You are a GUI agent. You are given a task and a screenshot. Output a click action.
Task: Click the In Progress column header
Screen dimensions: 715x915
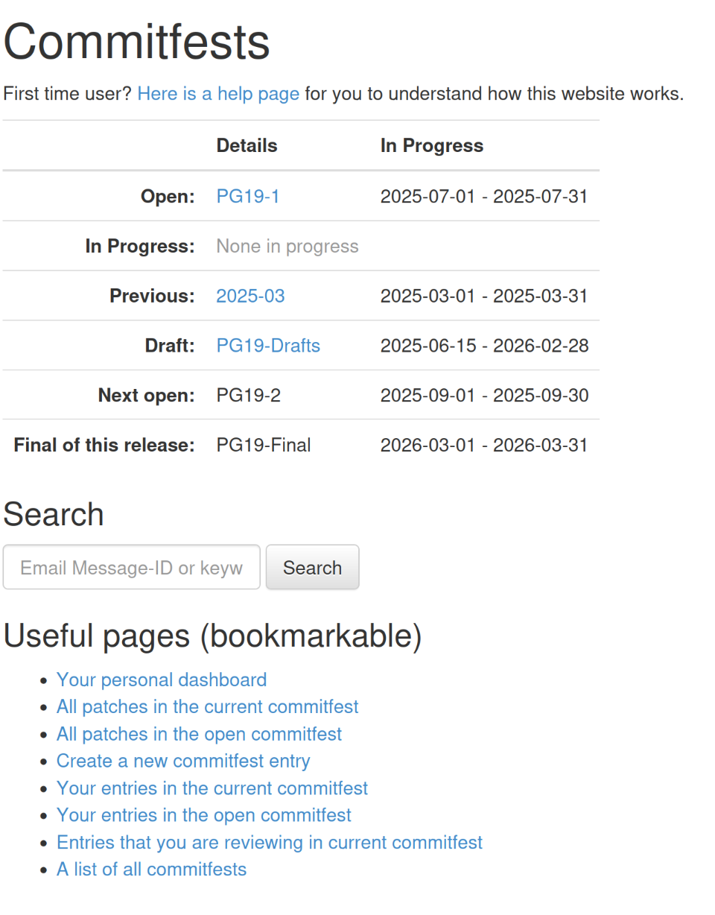point(432,146)
